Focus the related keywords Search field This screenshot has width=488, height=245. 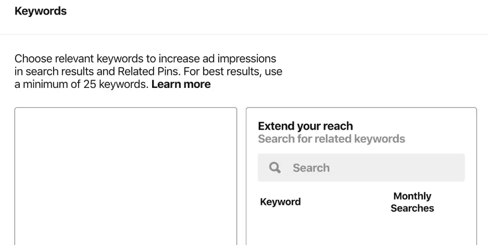click(361, 167)
